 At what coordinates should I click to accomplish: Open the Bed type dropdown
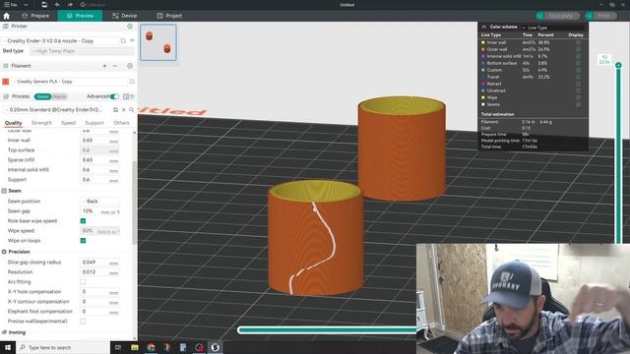[83, 51]
